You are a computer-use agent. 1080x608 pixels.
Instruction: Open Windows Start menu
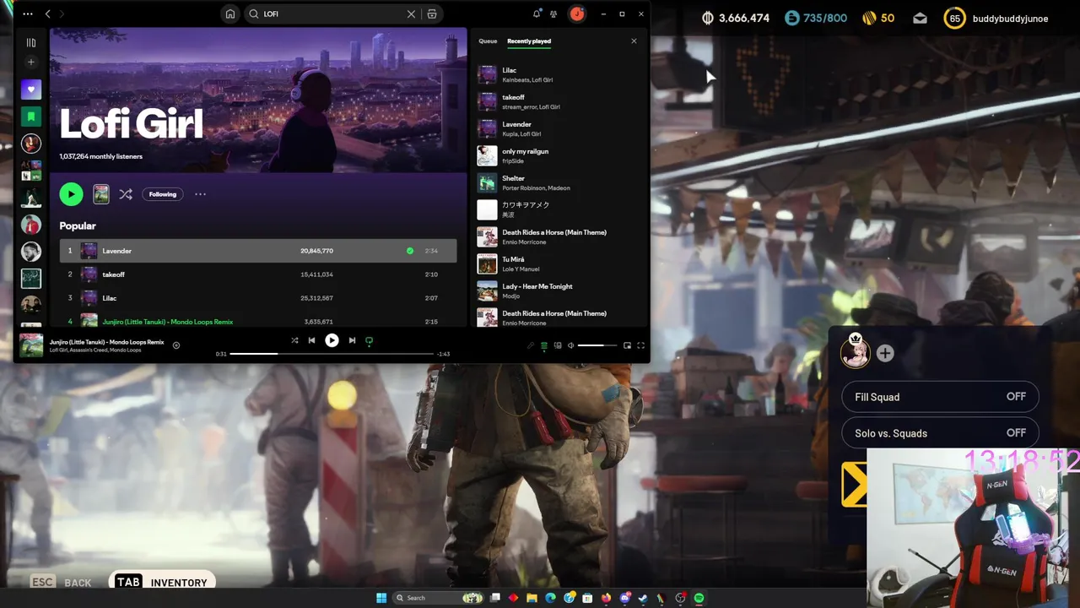381,598
